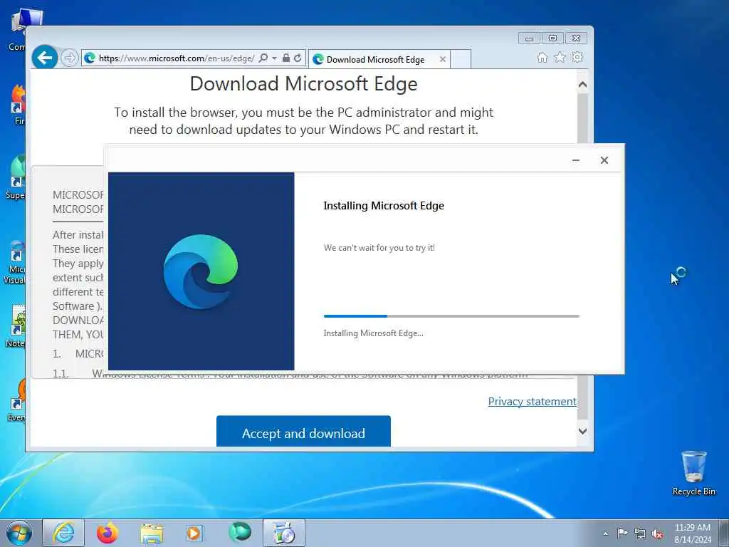
Task: Click the installer progress bar
Action: (451, 316)
